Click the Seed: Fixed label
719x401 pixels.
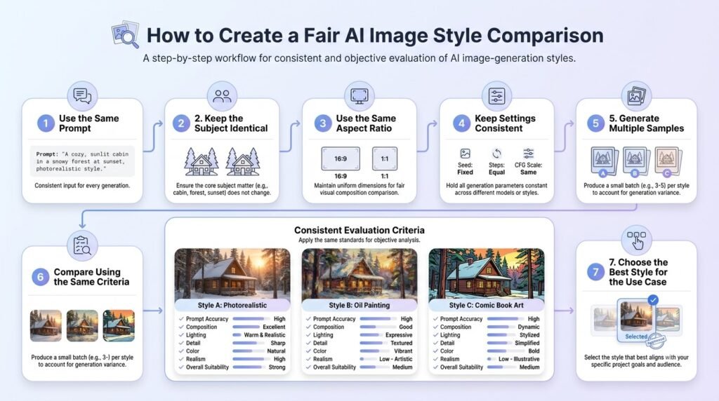coord(465,169)
